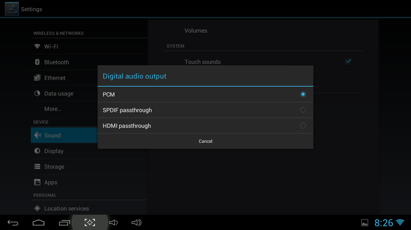
Task: Tap the Sound speaker icon in sidebar
Action: pyautogui.click(x=38, y=135)
